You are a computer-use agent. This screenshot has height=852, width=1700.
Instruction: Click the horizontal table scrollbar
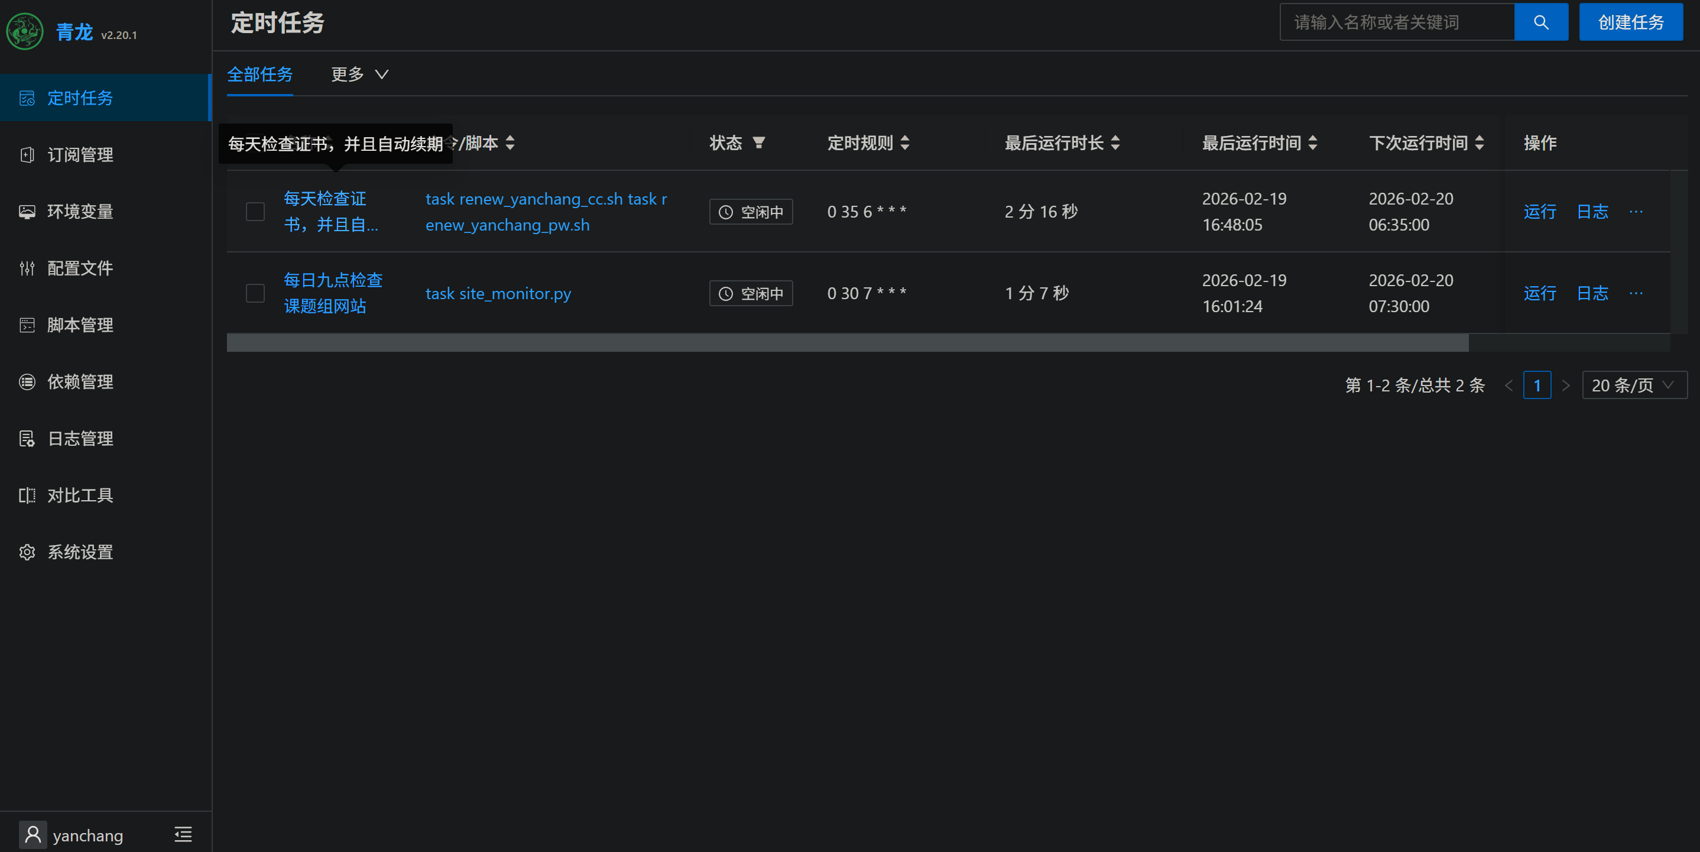point(846,342)
